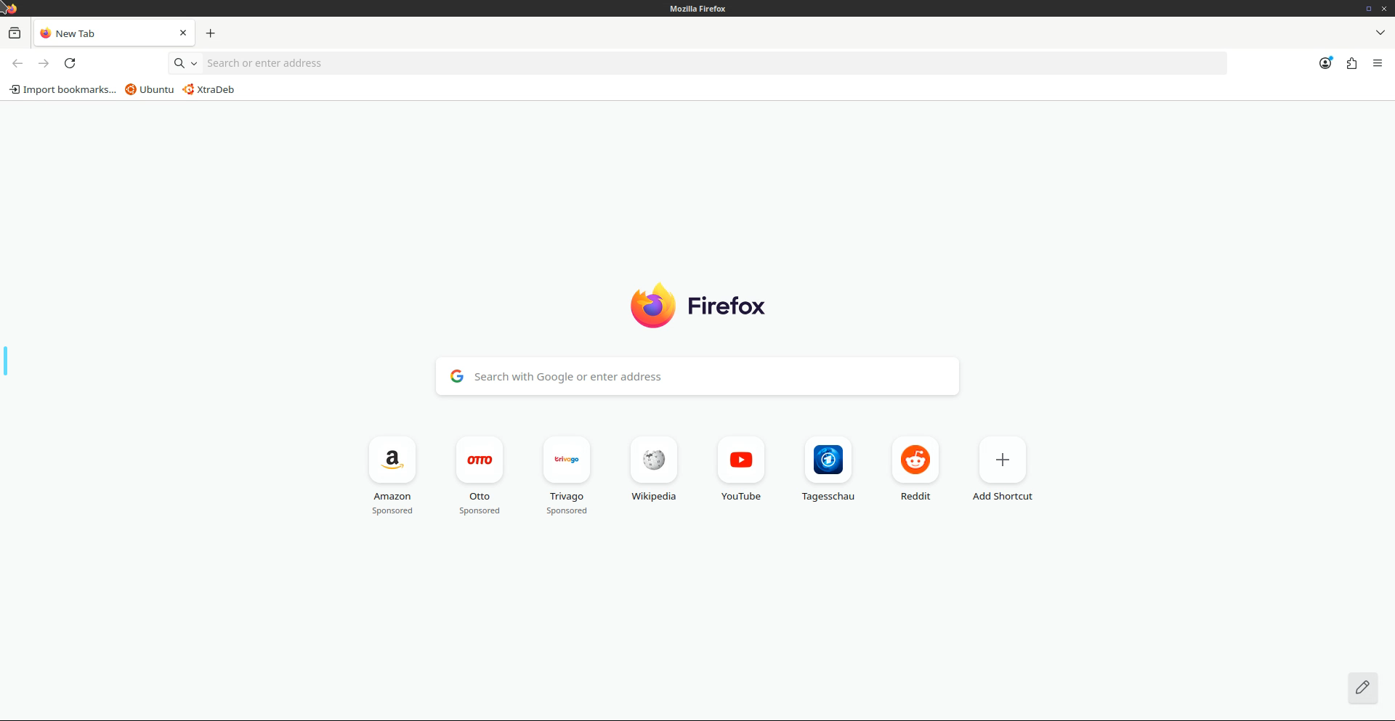Open the Firefox account icon
This screenshot has height=721, width=1395.
1325,63
